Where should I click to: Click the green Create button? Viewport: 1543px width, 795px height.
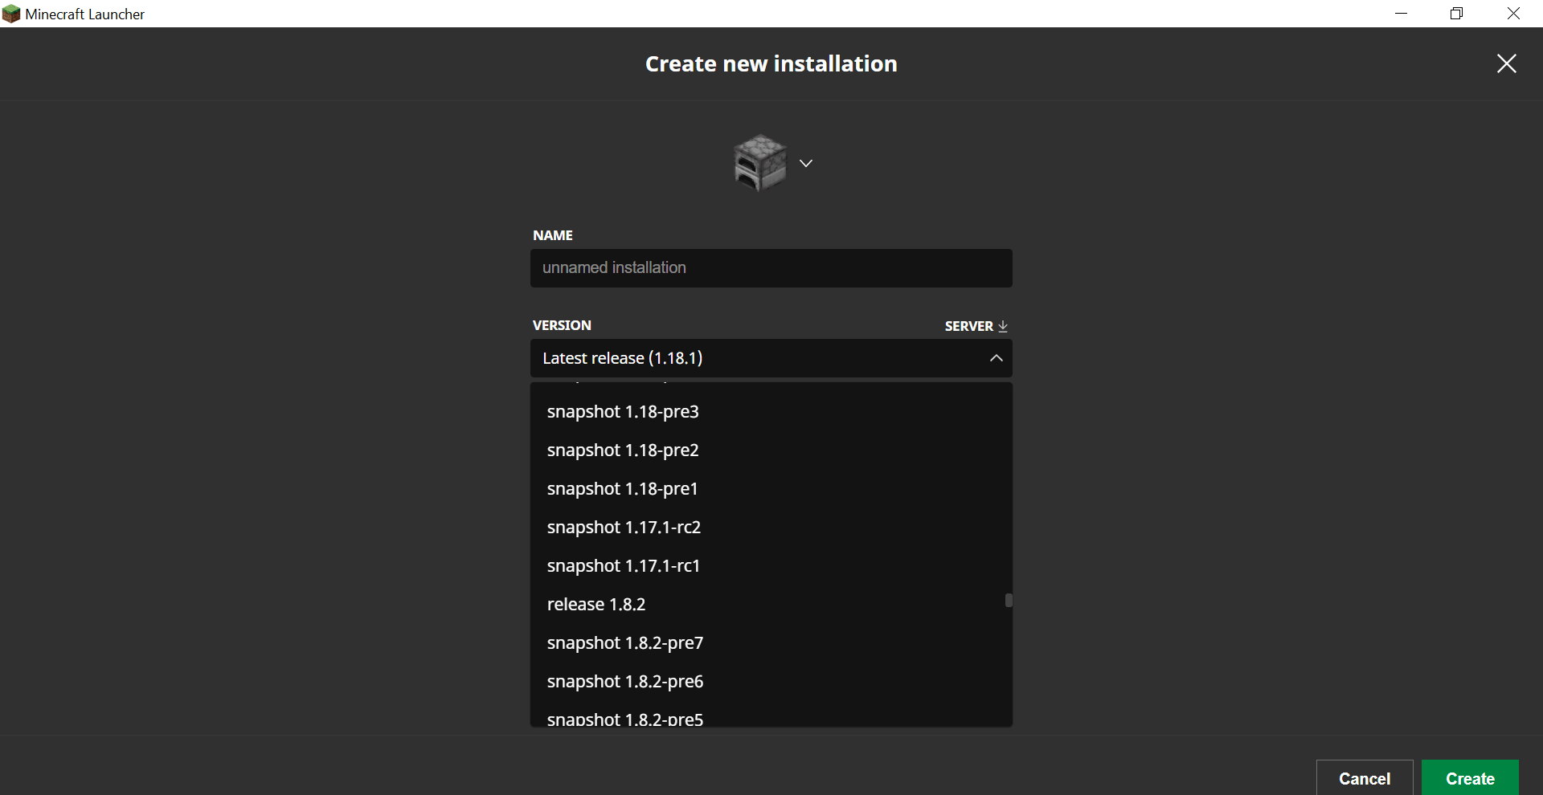[x=1469, y=778]
